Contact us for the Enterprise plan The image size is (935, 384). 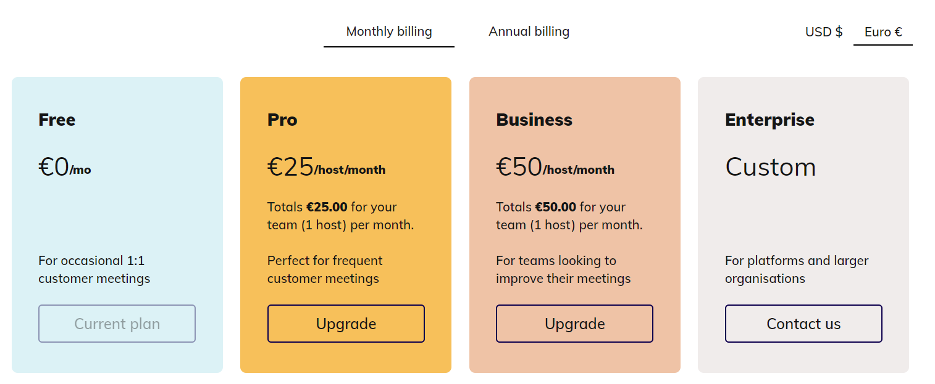pyautogui.click(x=803, y=324)
